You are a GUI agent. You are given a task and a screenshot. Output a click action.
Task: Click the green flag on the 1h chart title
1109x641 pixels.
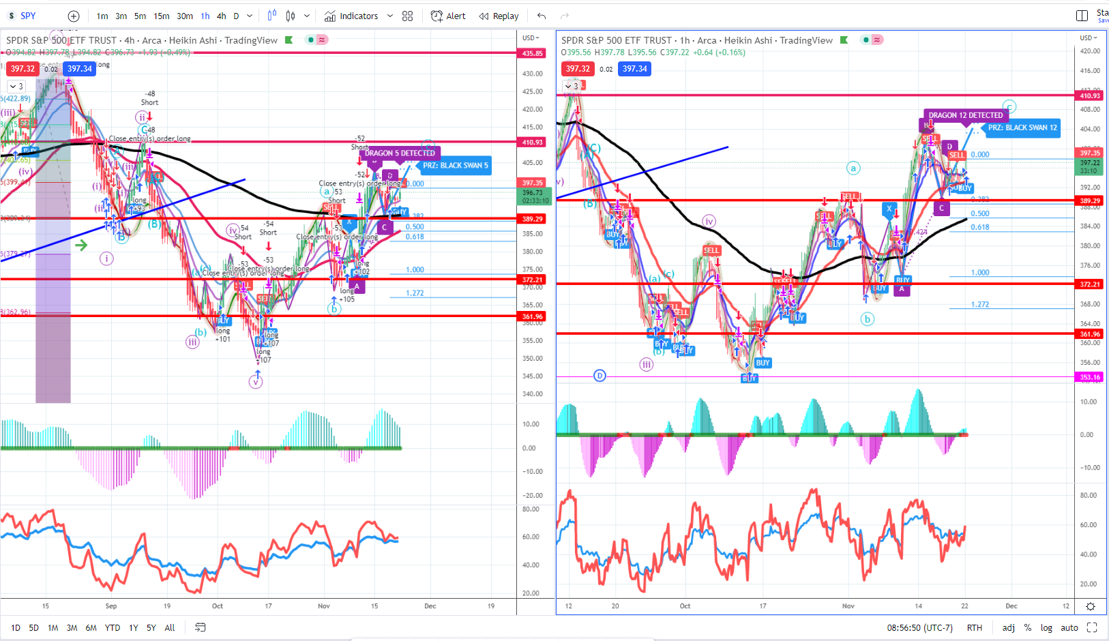click(x=844, y=40)
